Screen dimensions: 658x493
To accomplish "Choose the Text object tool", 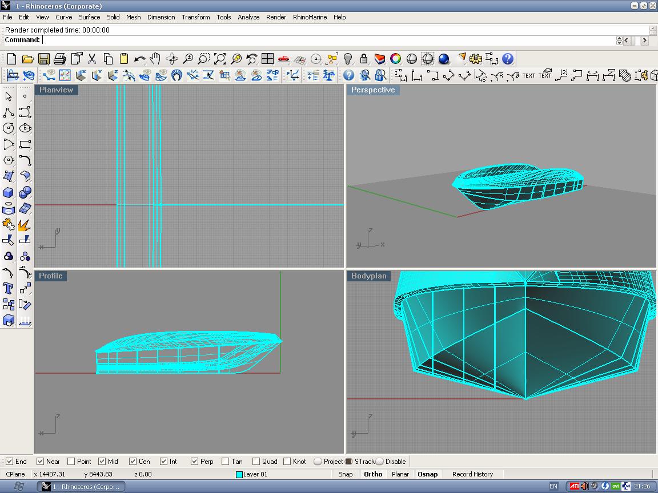I will pyautogui.click(x=9, y=288).
